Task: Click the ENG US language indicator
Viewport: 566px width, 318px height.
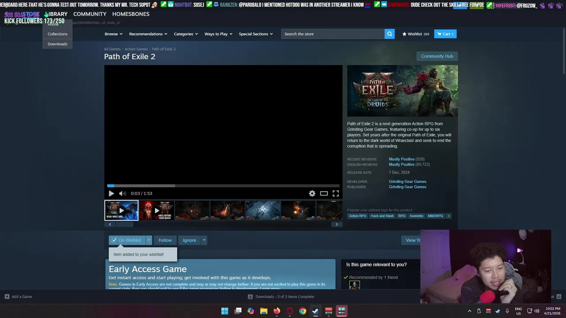Action: (518, 311)
